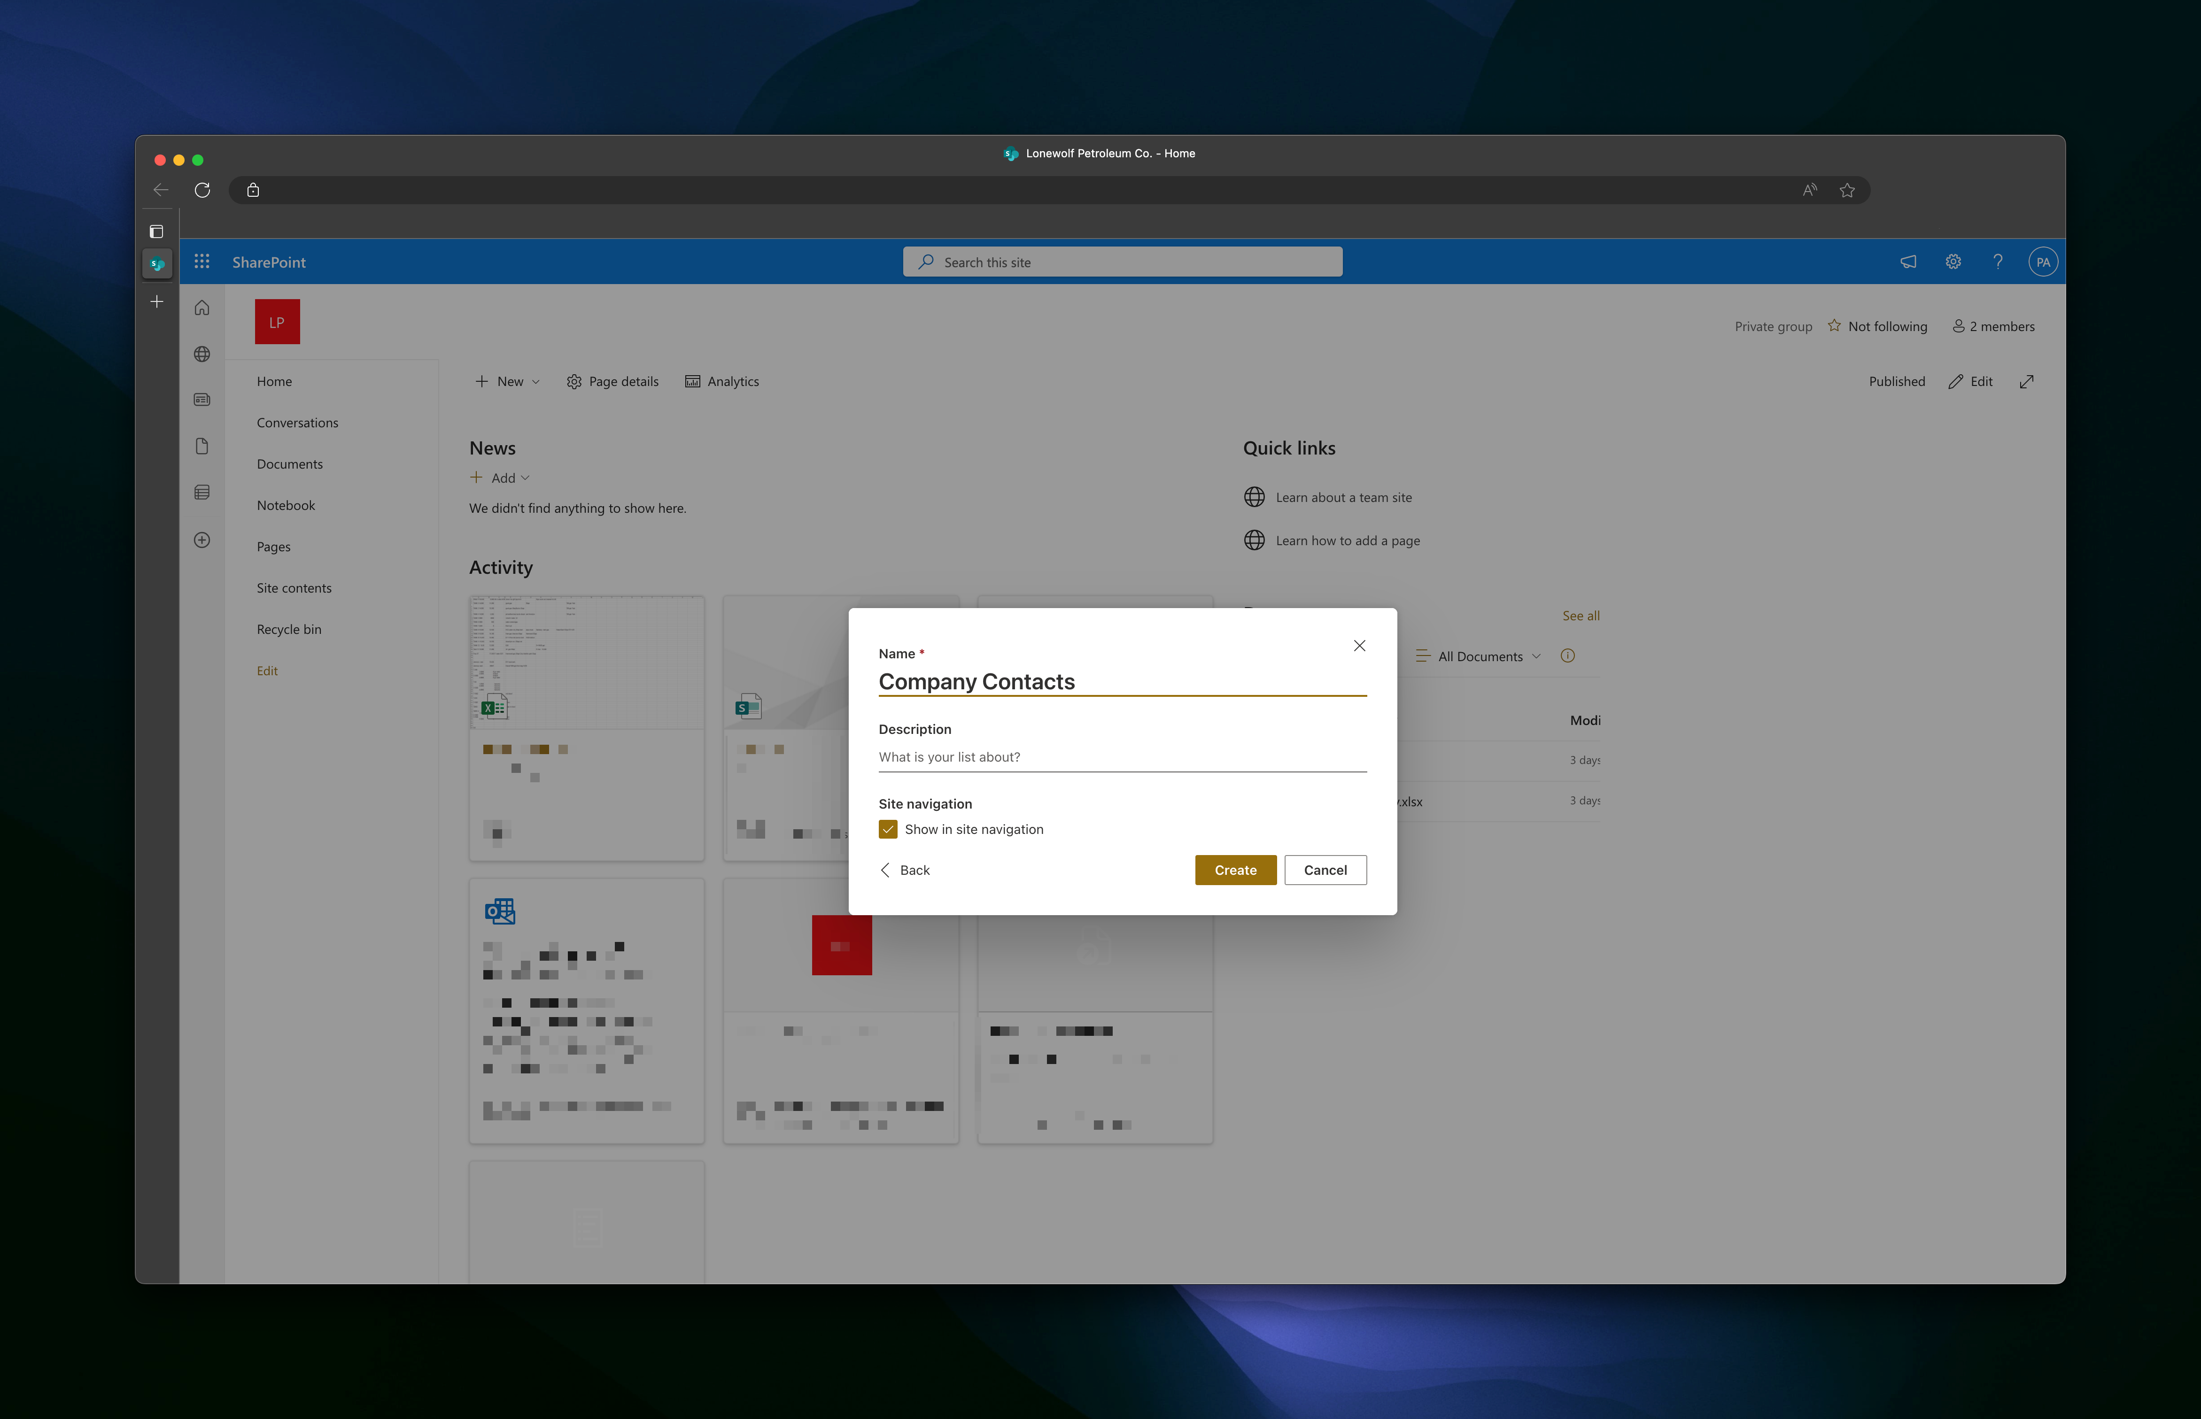The image size is (2201, 1419).
Task: Open the read aloud icon in address bar
Action: [x=1809, y=190]
